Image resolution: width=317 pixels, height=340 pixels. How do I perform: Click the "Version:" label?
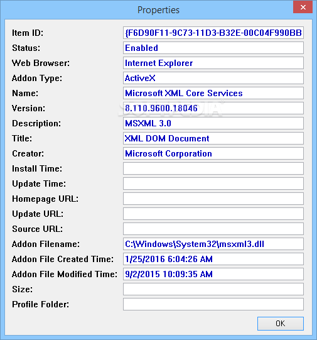point(29,108)
